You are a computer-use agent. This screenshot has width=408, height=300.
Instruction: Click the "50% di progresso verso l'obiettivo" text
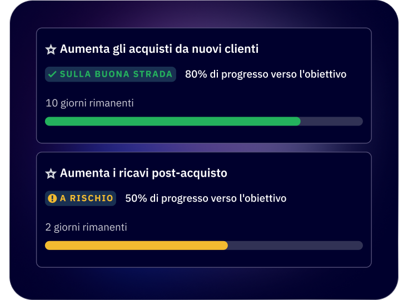206,198
